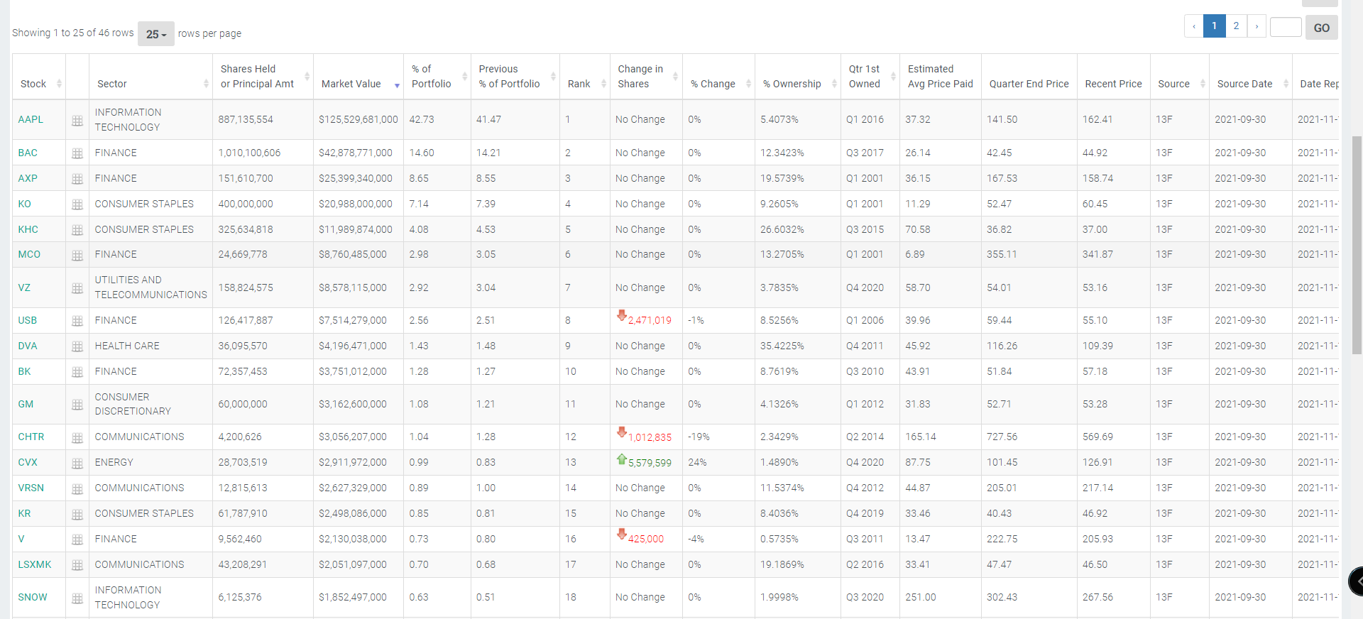
Task: Click the GO button
Action: pos(1322,28)
